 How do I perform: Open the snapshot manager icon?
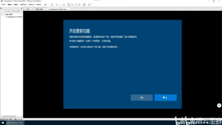click(64, 5)
